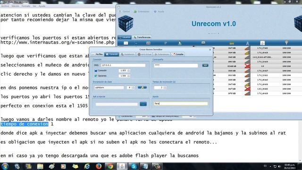Switch to the Usuarios tab in Unrecom
The height and width of the screenshot is (170, 302).
125,37
